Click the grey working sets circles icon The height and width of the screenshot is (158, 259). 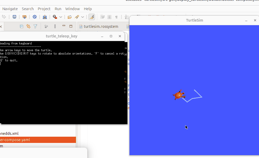[46, 26]
